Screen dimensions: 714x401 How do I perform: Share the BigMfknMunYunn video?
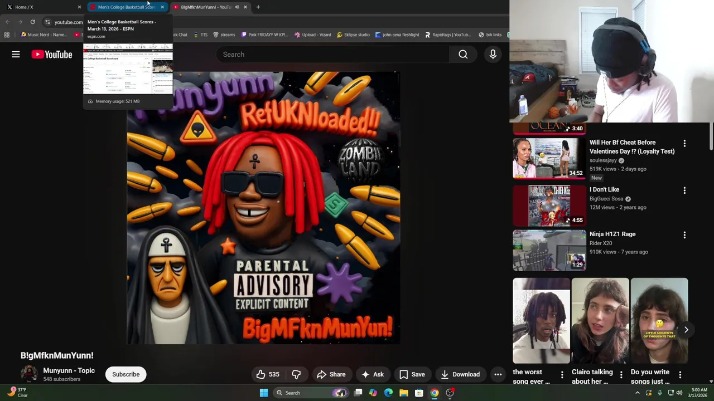(x=331, y=374)
